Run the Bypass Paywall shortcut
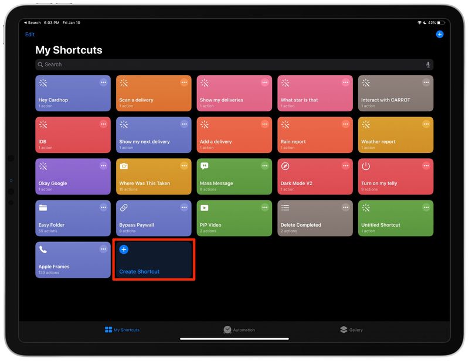 click(x=154, y=218)
